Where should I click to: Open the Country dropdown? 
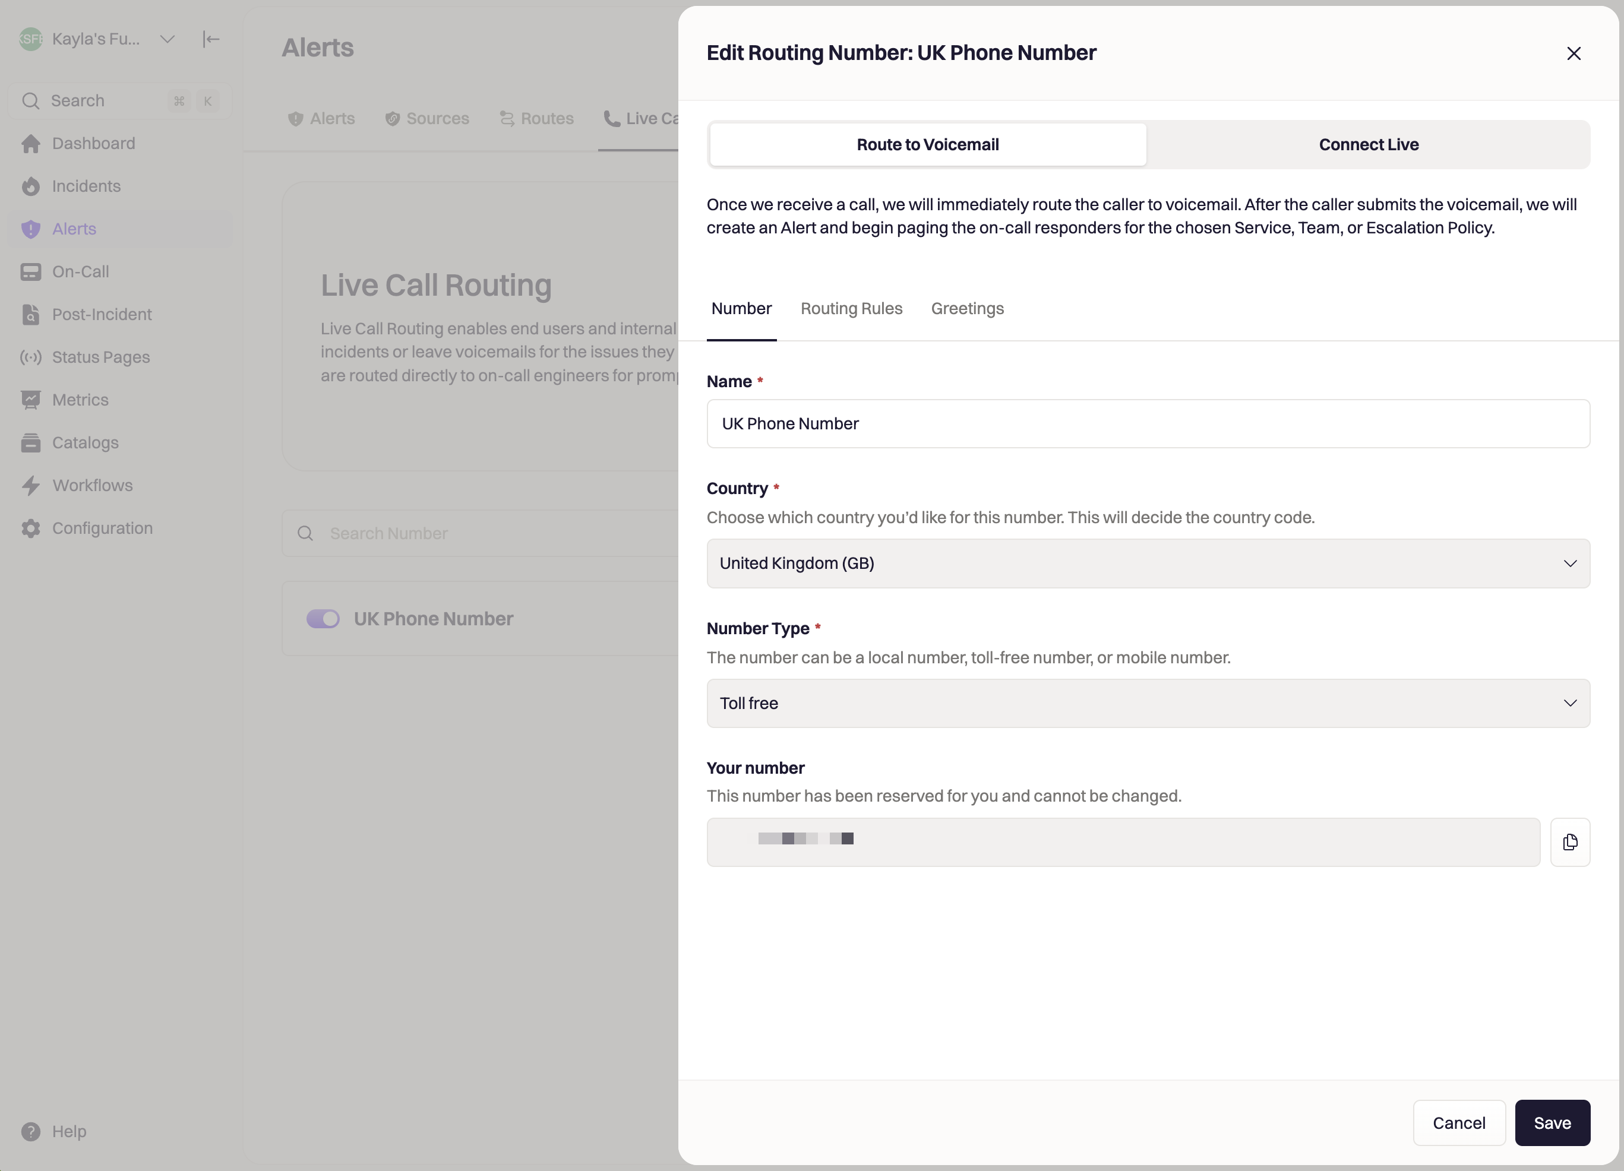tap(1148, 564)
